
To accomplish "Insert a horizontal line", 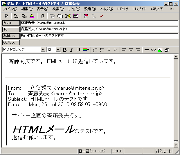I will pyautogui.click(x=147, y=50).
